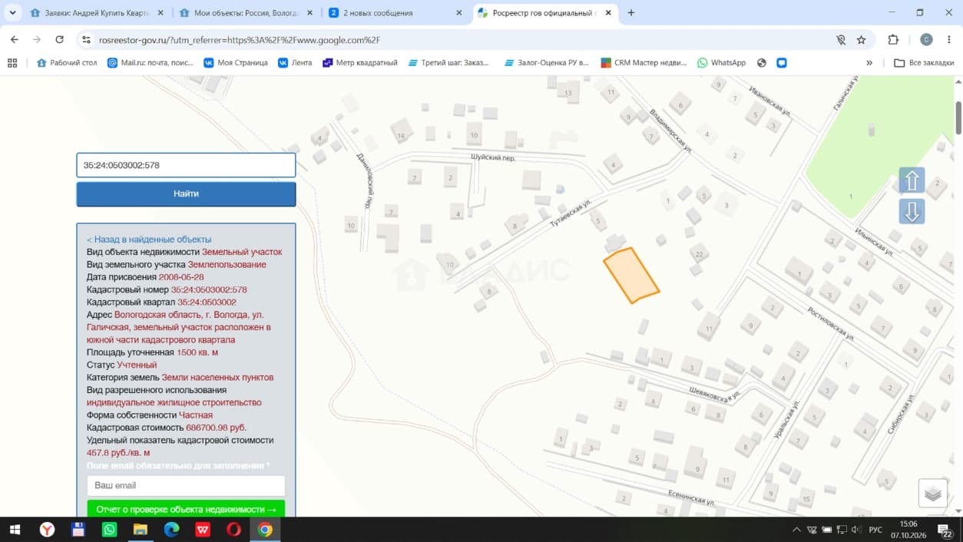Open the browser extensions puzzle icon
963x542 pixels.
pos(893,40)
